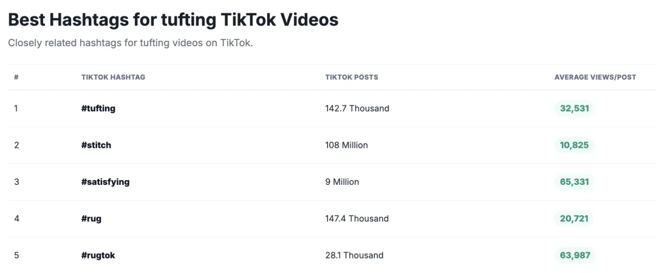Viewport: 656px width, 273px height.
Task: Select the 142.7 Thousand posts cell
Action: coord(357,108)
